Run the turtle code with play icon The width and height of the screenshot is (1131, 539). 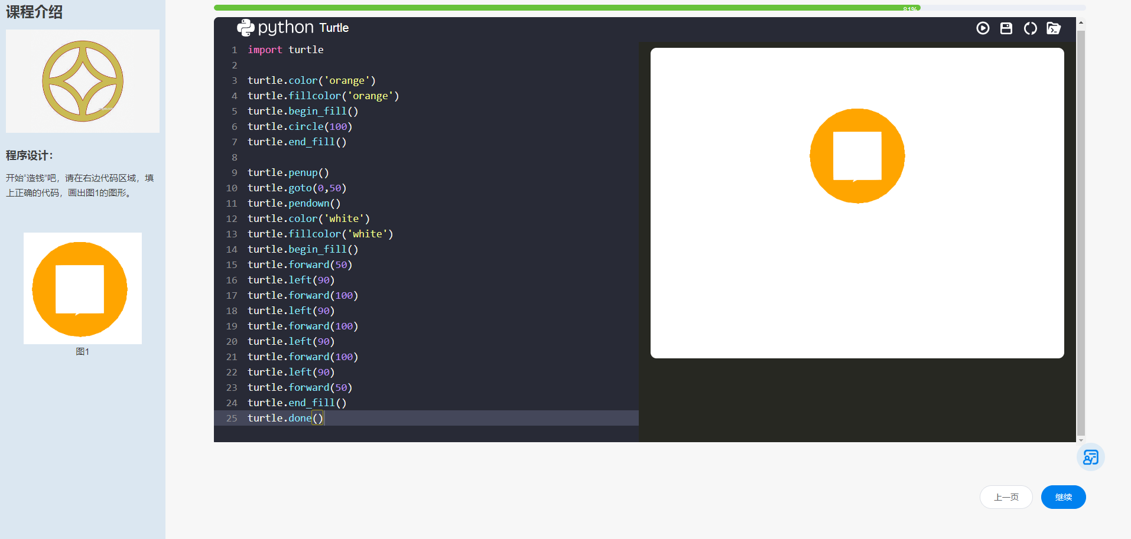(983, 28)
